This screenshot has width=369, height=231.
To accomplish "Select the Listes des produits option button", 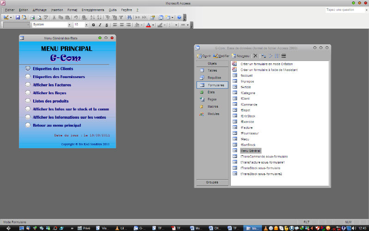I will click(28, 101).
